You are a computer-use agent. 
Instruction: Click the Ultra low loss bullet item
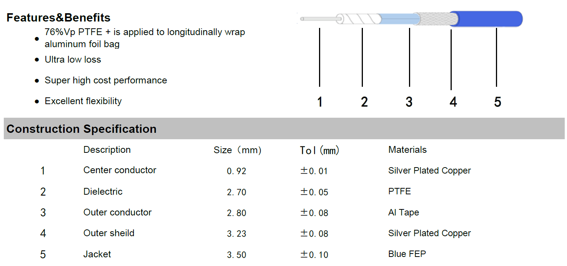pos(73,60)
